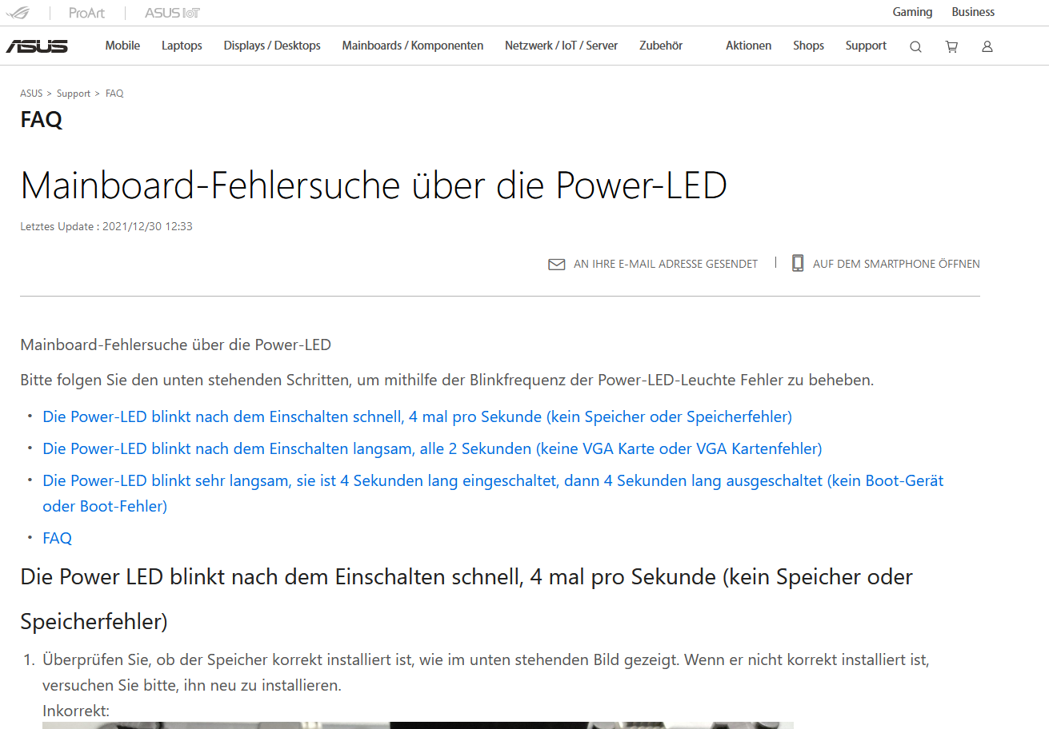Click step 1 'Überprüfen Sie, ob der Speicher' text
Image resolution: width=1049 pixels, height=729 pixels.
(486, 672)
